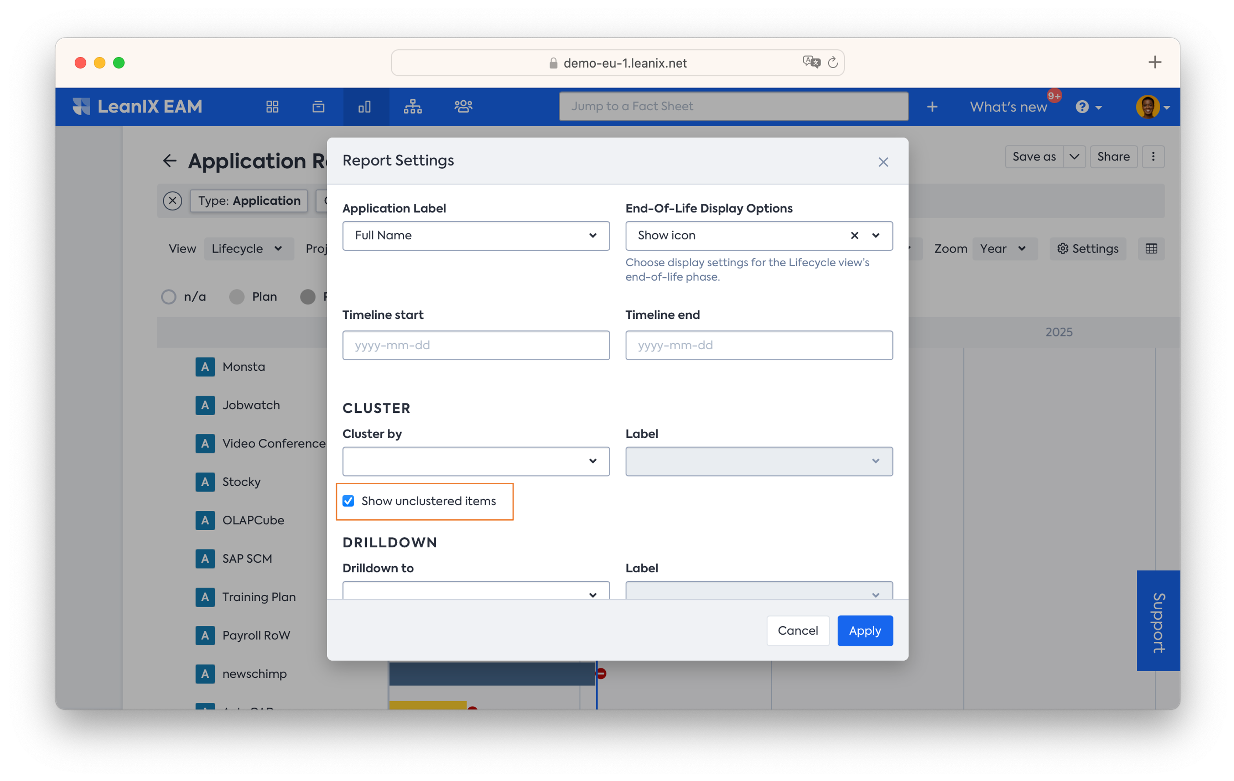Image resolution: width=1234 pixels, height=781 pixels.
Task: Click the notification badge on What's new
Action: [1053, 96]
